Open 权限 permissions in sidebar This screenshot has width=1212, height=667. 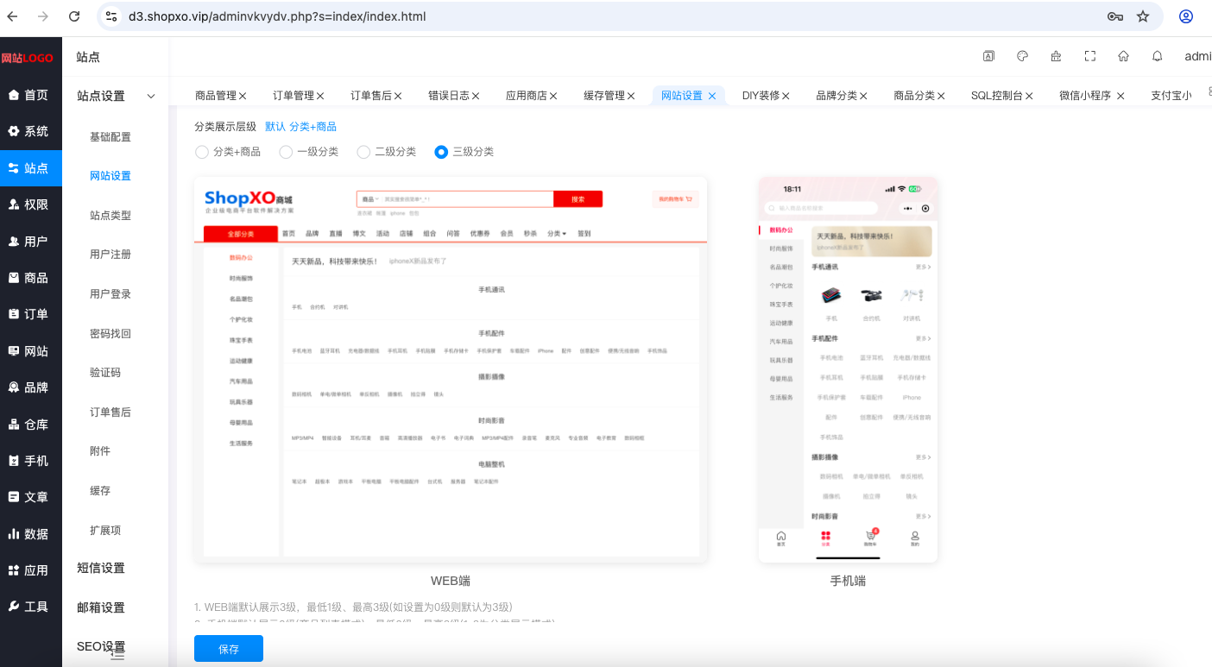click(x=30, y=205)
